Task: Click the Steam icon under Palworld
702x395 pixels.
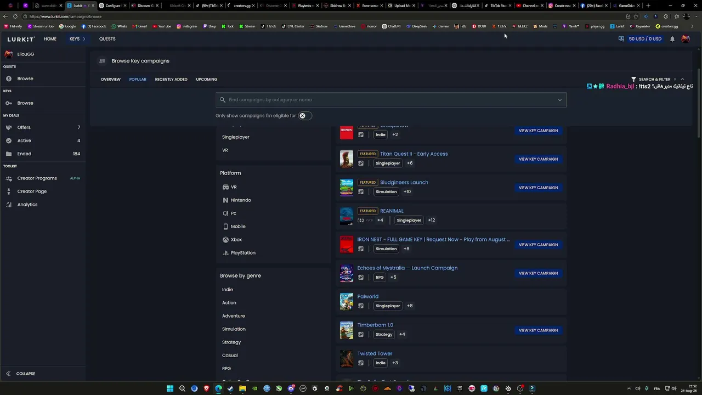Action: pyautogui.click(x=361, y=306)
